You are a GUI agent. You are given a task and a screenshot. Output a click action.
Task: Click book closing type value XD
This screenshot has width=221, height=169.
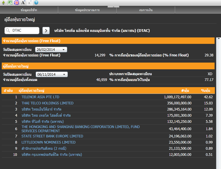[x=210, y=74]
